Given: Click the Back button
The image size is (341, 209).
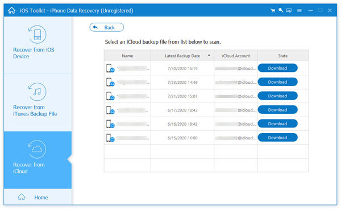Looking at the screenshot, I should (107, 27).
